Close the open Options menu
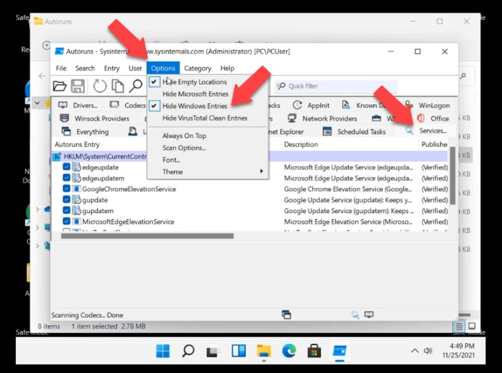This screenshot has height=373, width=502. [x=163, y=68]
